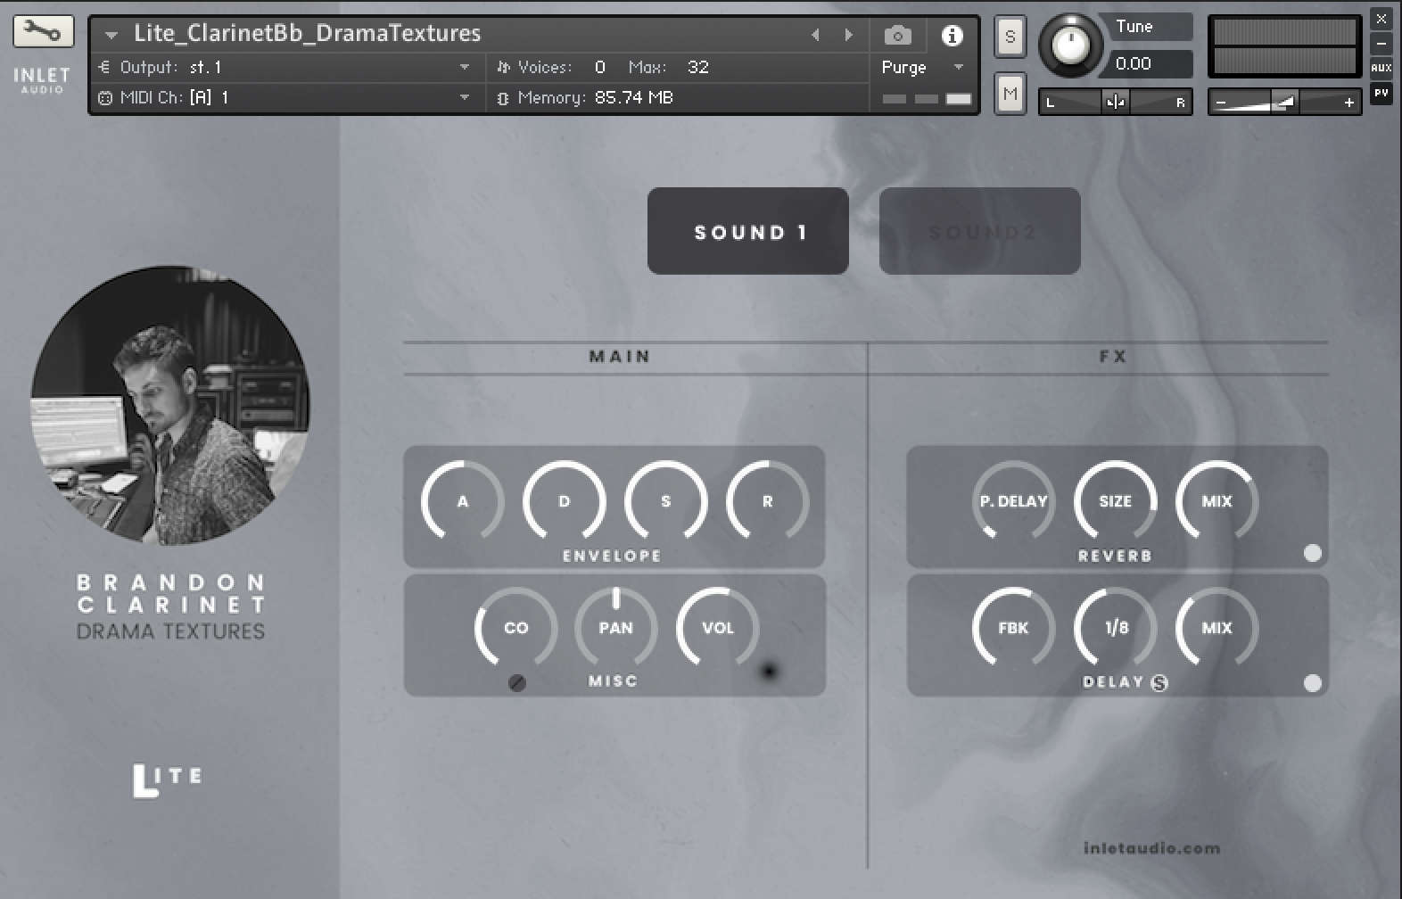
Task: Toggle the PV button
Action: click(x=1381, y=93)
